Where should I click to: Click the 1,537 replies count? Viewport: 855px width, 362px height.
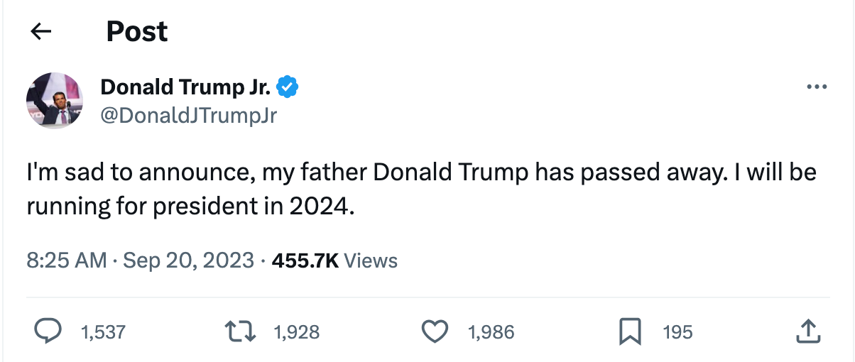coord(103,331)
